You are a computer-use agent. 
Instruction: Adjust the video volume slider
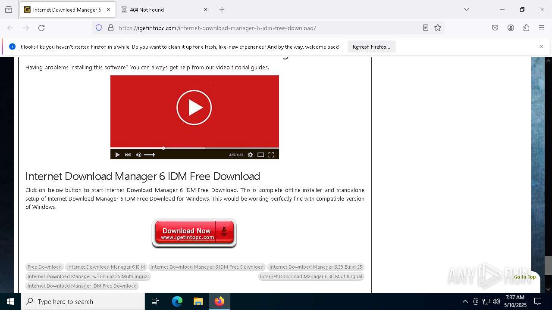[x=149, y=155]
